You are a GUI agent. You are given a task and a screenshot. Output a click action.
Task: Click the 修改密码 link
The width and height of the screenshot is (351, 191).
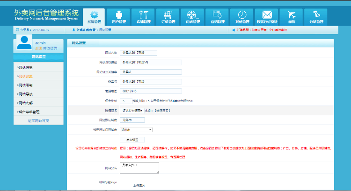50,48
